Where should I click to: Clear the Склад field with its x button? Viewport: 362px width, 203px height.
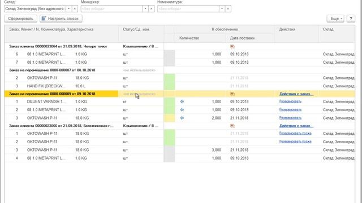coord(75,9)
